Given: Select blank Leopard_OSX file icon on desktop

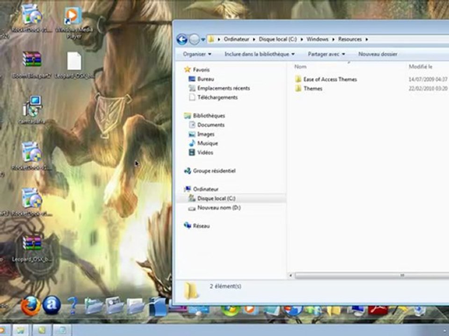Looking at the screenshot, I should (x=74, y=61).
